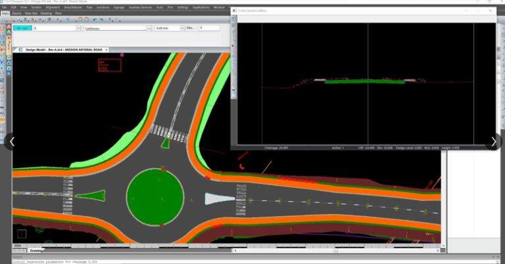Open the File menu
The width and height of the screenshot is (505, 264).
pyautogui.click(x=5, y=7)
